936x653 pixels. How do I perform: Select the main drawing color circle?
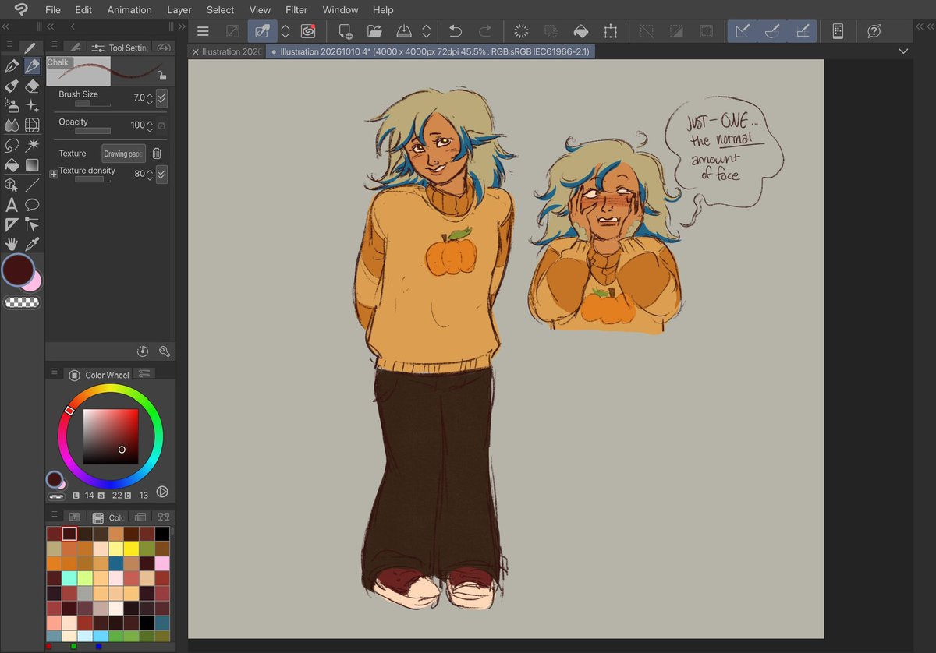[x=18, y=270]
